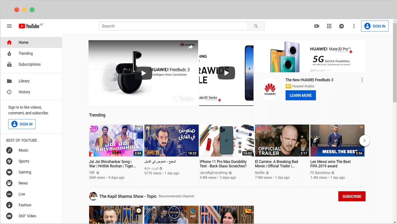Screen dimensions: 397x224
Task: Click the Live broadcast icon
Action: [x=9, y=194]
